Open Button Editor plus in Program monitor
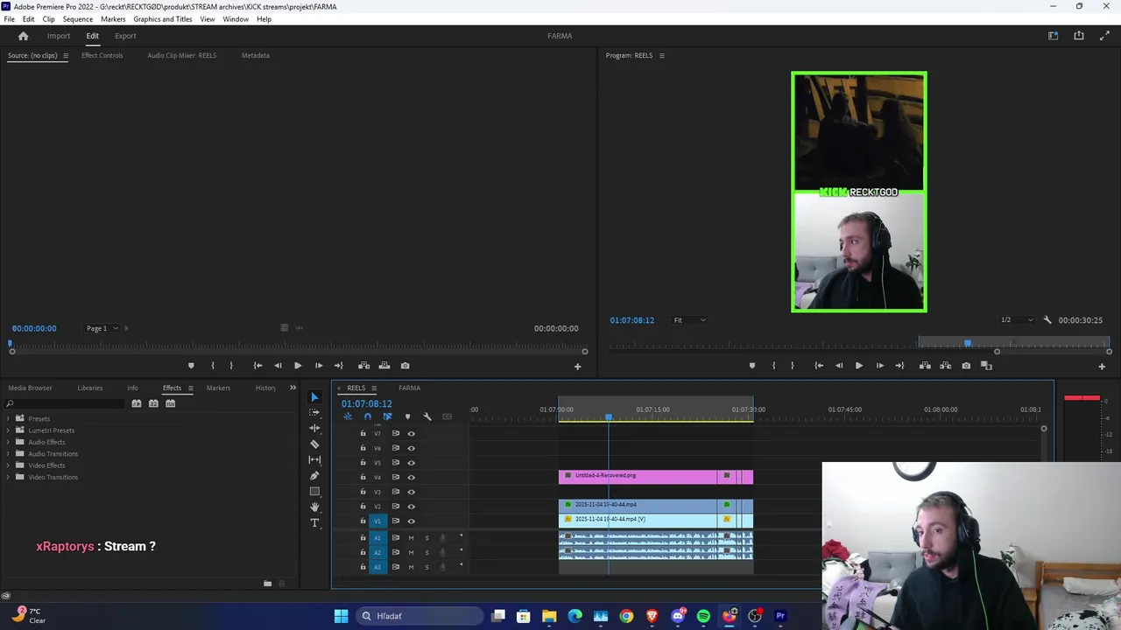The width and height of the screenshot is (1121, 630). click(1102, 367)
